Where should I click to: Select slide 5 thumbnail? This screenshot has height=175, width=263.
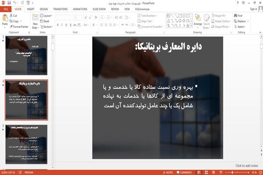coord(26,144)
